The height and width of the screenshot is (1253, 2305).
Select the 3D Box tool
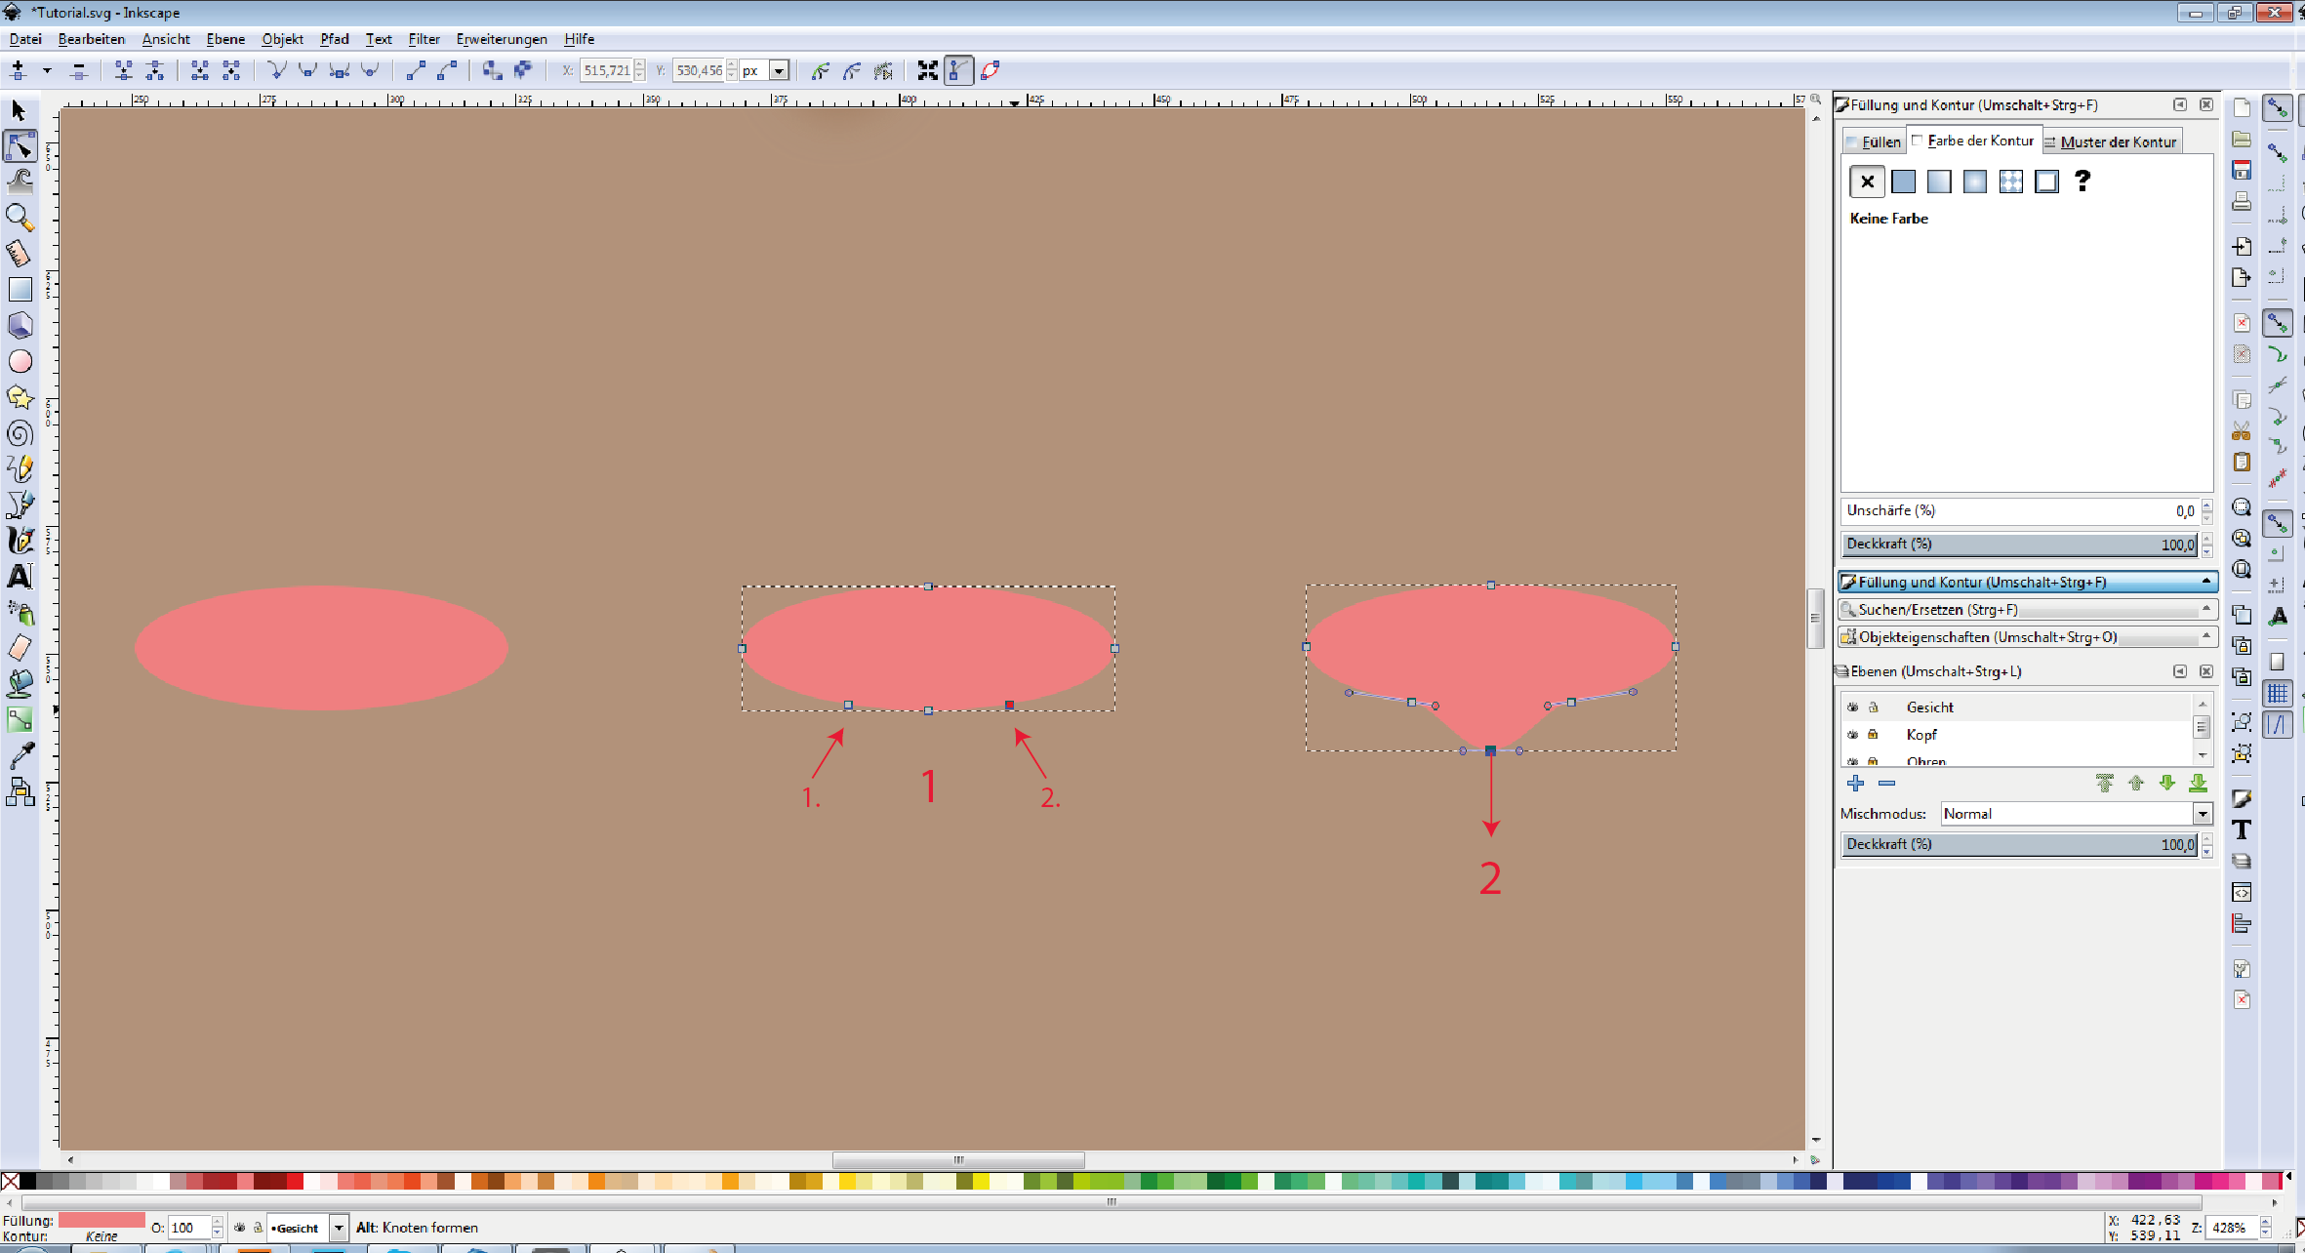(20, 325)
